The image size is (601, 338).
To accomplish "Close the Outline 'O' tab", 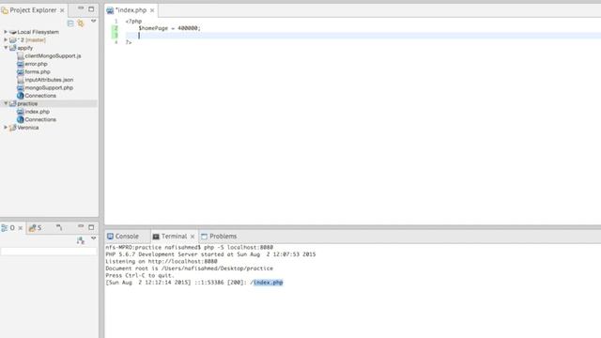I will 21,228.
